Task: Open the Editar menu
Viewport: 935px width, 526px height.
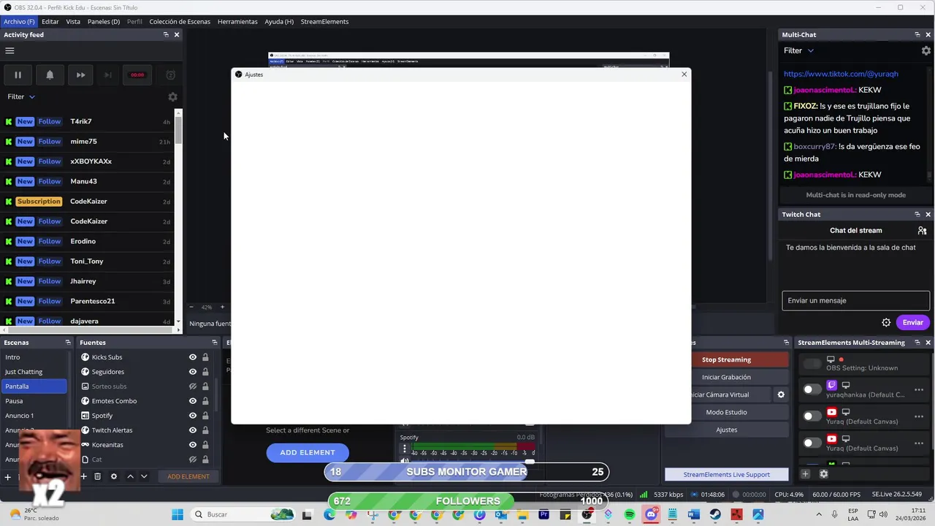Action: pos(50,21)
